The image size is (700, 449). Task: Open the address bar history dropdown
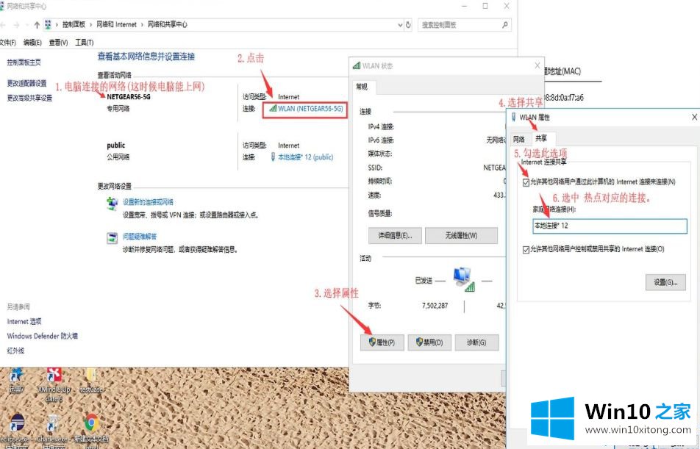coord(400,25)
